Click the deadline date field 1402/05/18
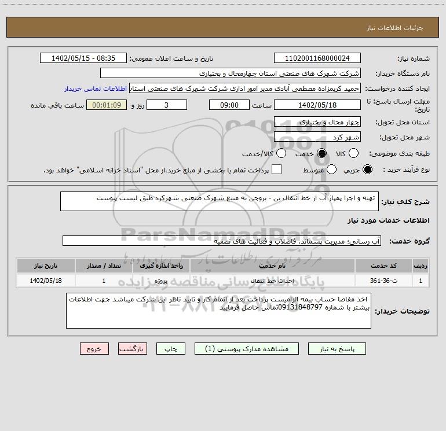This screenshot has height=431, width=446. pyautogui.click(x=317, y=105)
